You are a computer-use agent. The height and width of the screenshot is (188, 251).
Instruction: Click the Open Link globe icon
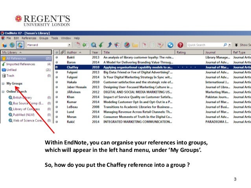click(127, 45)
